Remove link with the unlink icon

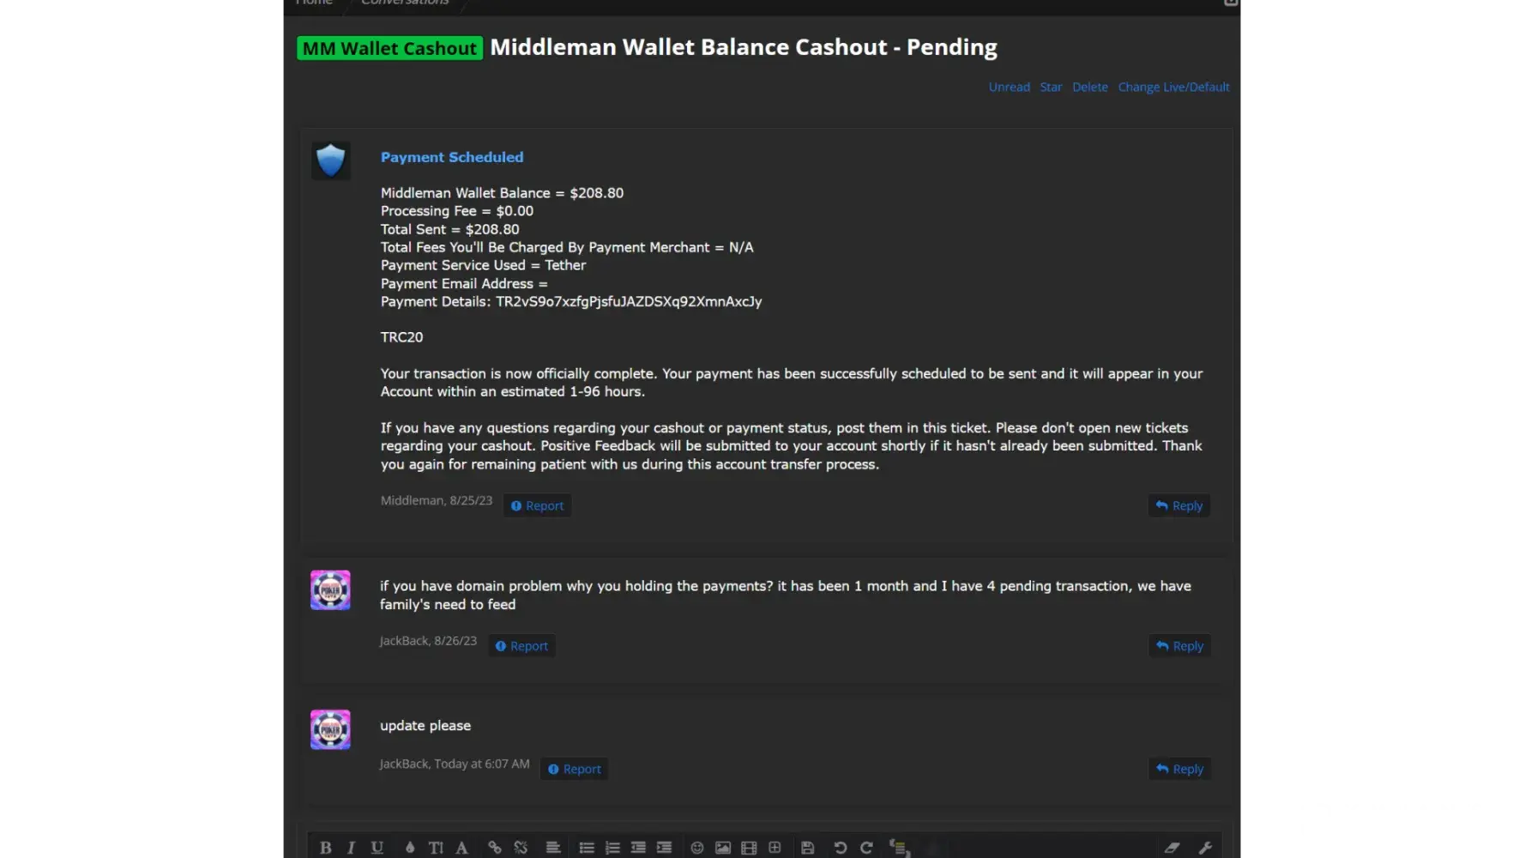(x=521, y=848)
